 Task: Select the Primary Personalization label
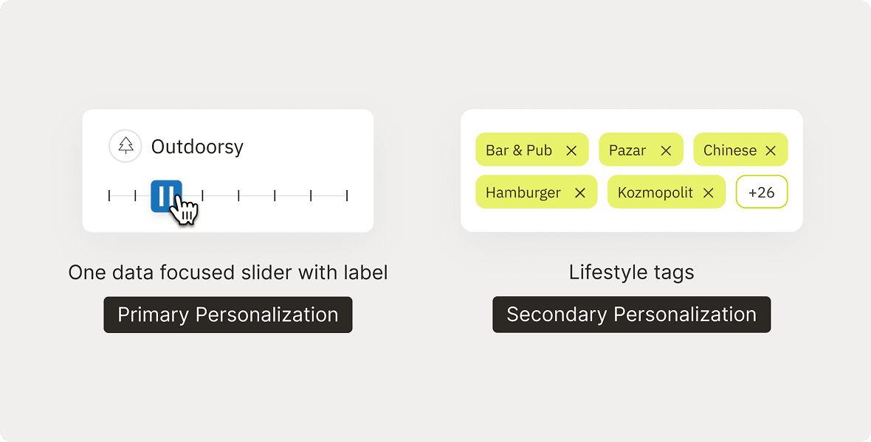(227, 315)
